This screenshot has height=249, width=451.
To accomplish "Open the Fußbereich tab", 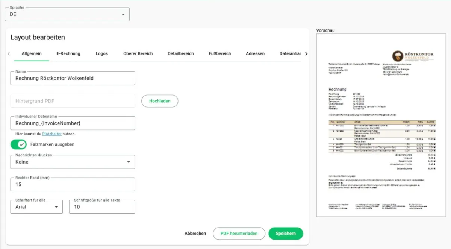I will coord(220,53).
